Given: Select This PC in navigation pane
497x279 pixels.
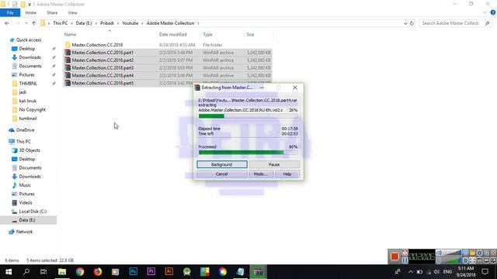Looking at the screenshot, I should pyautogui.click(x=23, y=141).
